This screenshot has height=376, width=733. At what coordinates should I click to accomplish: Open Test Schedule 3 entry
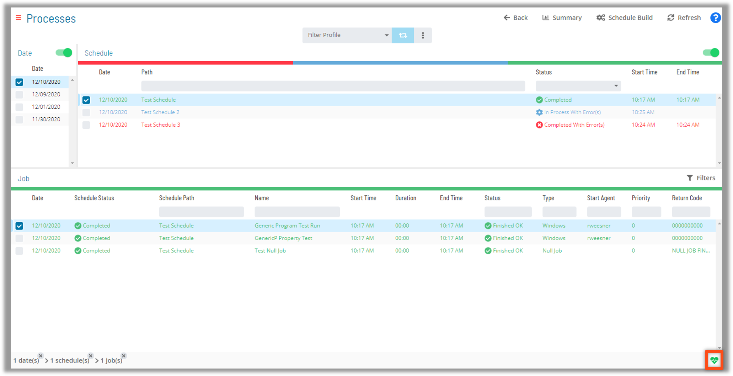(160, 125)
